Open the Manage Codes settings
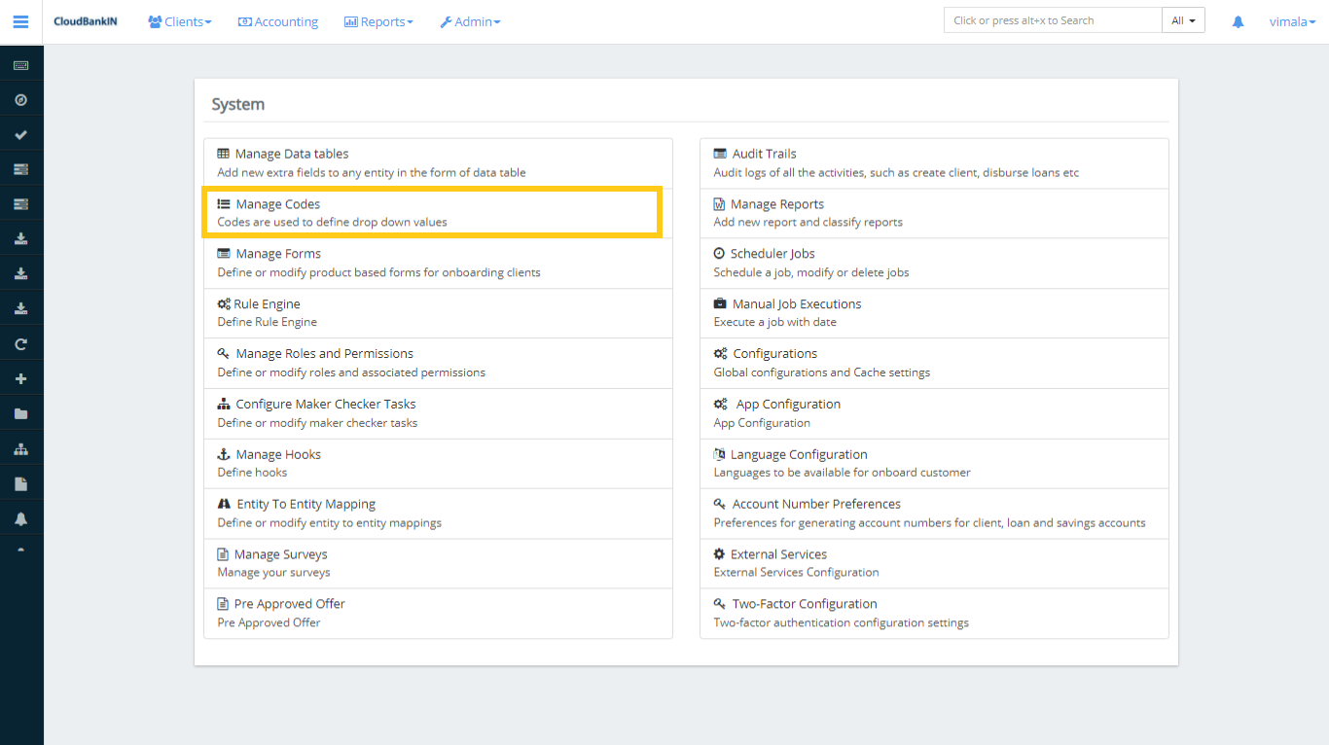 coord(280,203)
